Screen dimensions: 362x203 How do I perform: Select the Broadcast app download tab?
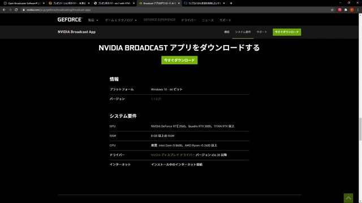[x=159, y=3]
